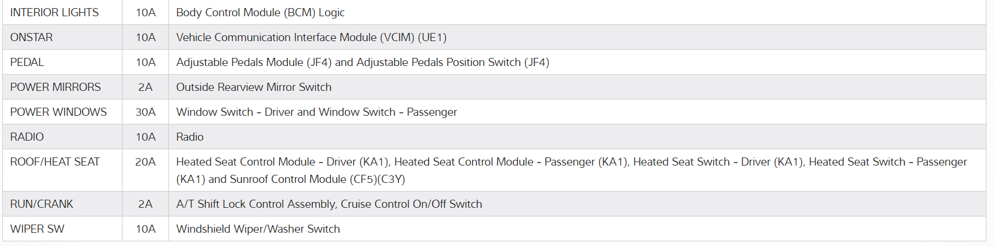Select the RUN/CRANK fuse name
994x246 pixels.
(42, 204)
